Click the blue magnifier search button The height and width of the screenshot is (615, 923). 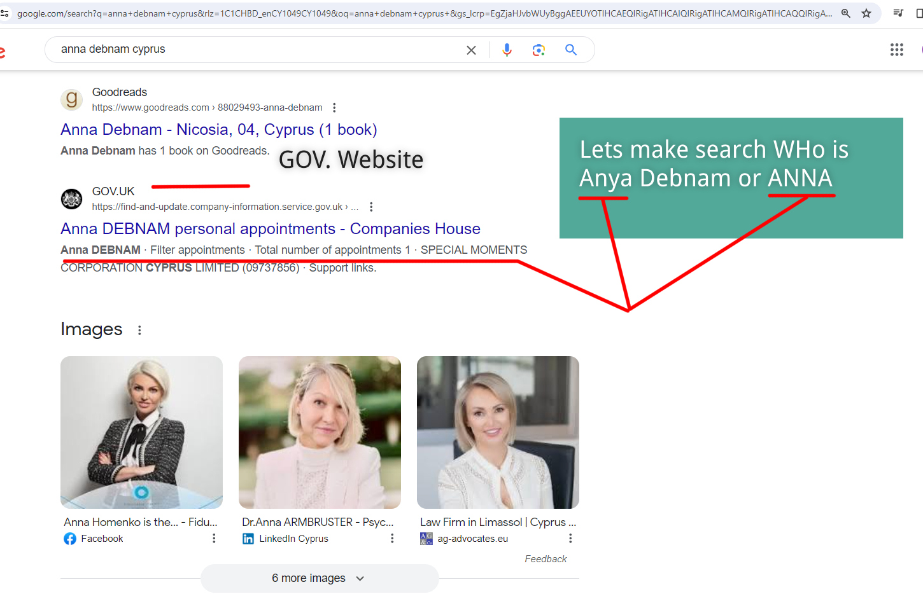[x=571, y=50]
